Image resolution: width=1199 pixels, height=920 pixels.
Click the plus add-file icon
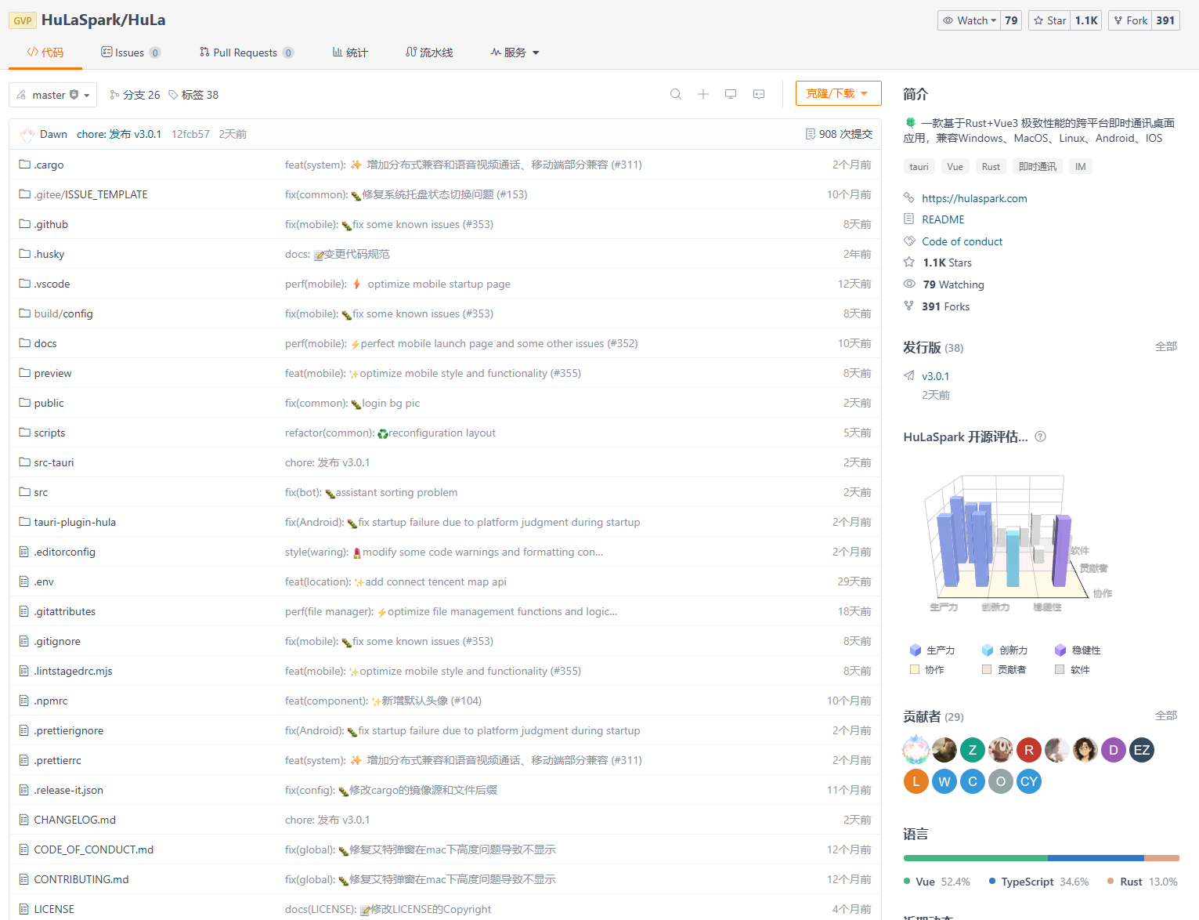(703, 94)
